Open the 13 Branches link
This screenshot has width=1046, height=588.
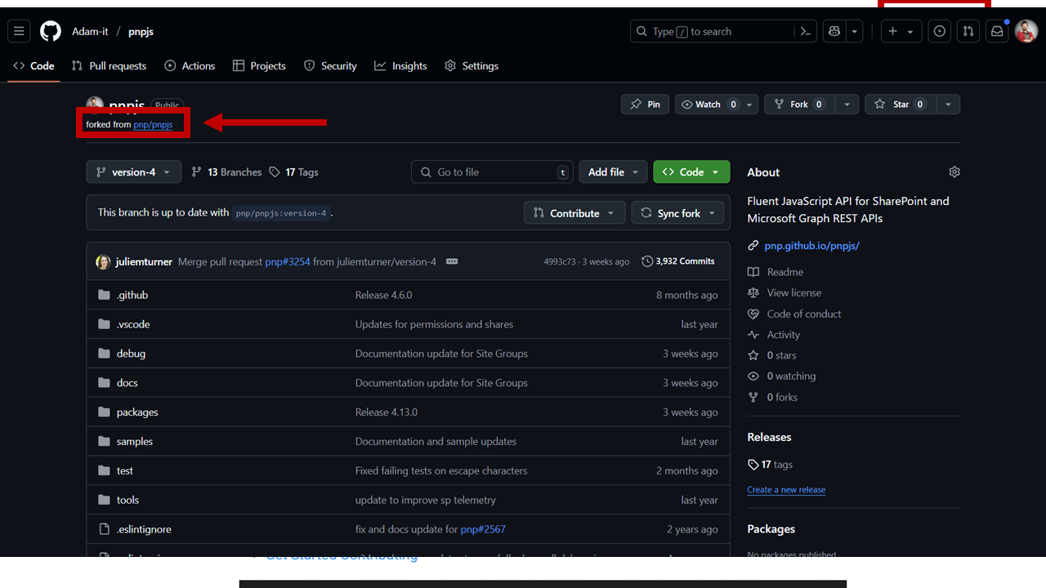(x=226, y=172)
